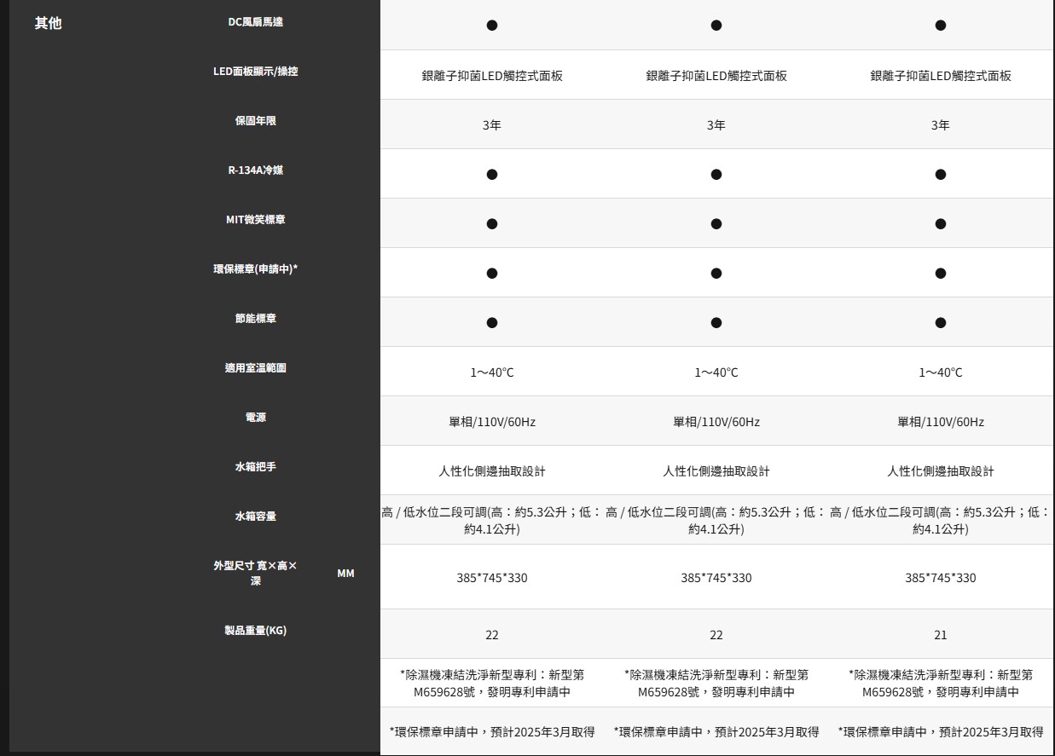The width and height of the screenshot is (1055, 756).
Task: Click the R-134A冷媒 dot in second column
Action: pos(716,175)
